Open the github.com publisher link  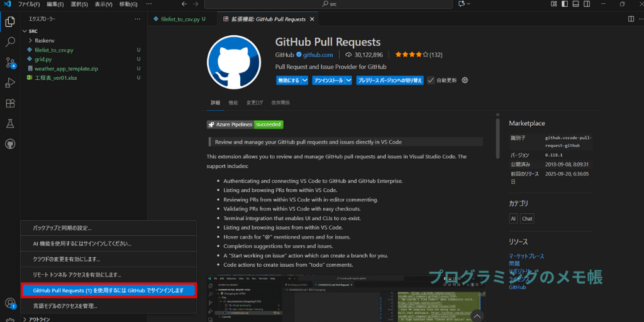pyautogui.click(x=318, y=55)
